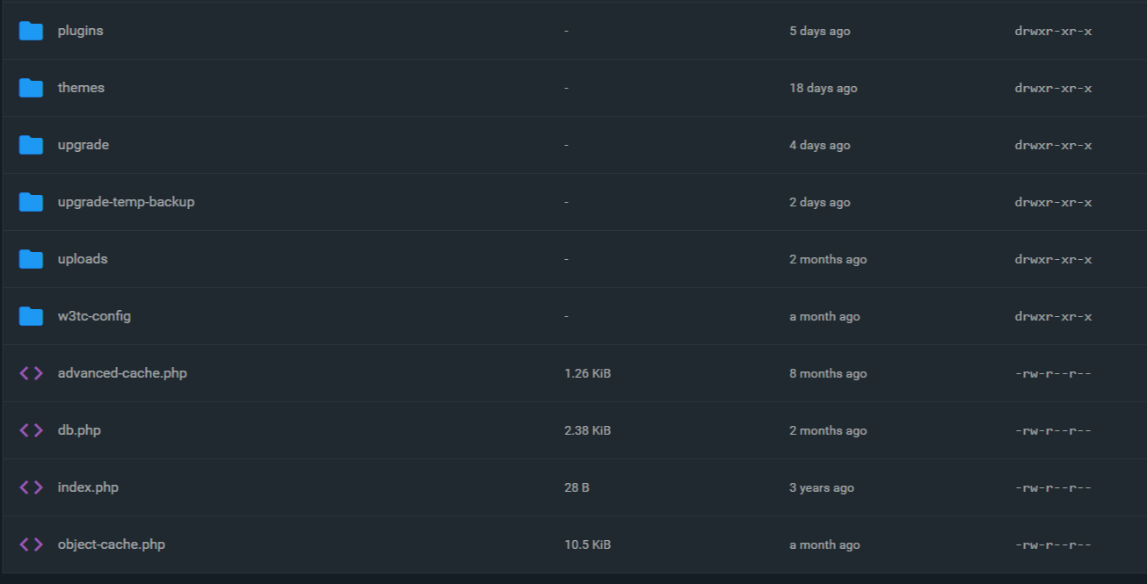1147x584 pixels.
Task: Click the object-cache.php code file icon
Action: (x=31, y=544)
